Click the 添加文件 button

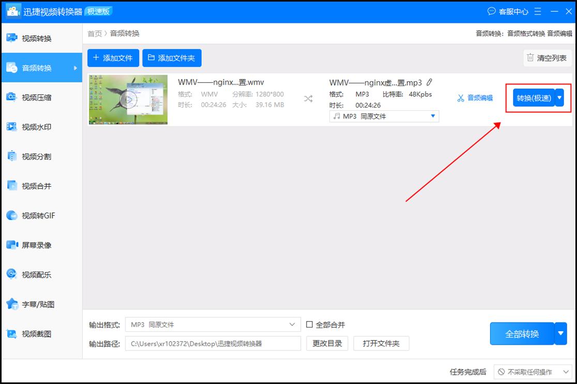(x=113, y=58)
